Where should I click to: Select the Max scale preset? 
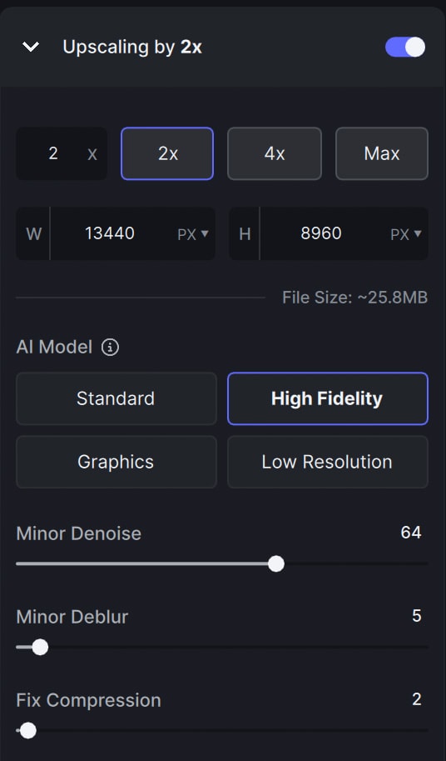click(x=382, y=153)
